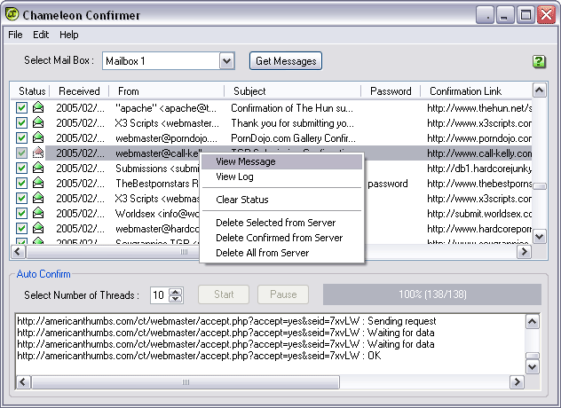Open the Select Mail Box dropdown

(226, 61)
